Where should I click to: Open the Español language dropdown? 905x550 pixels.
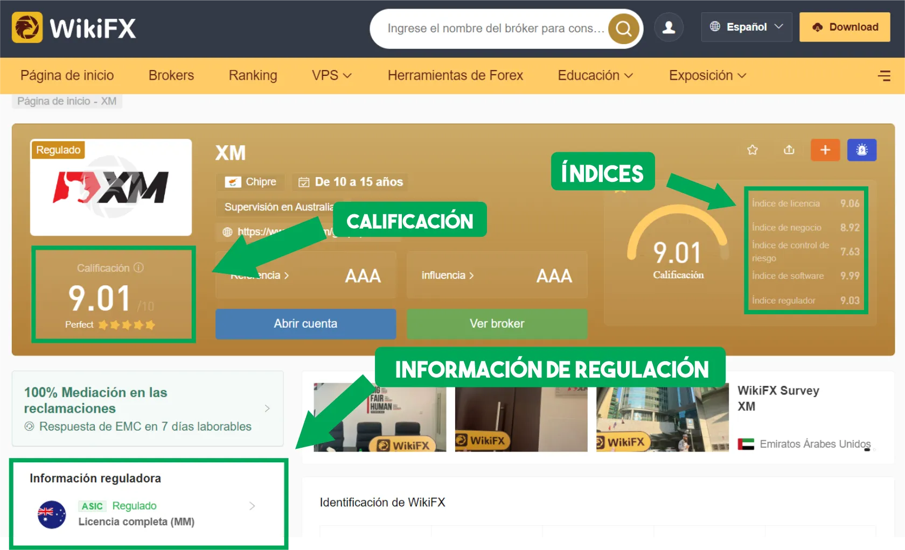point(747,27)
